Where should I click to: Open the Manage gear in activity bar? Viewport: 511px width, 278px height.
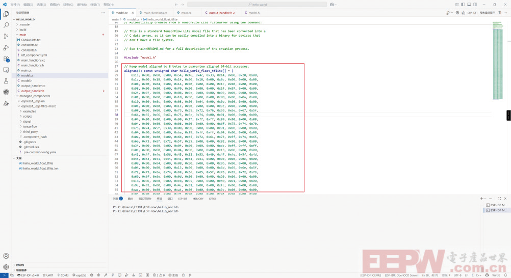pyautogui.click(x=6, y=267)
